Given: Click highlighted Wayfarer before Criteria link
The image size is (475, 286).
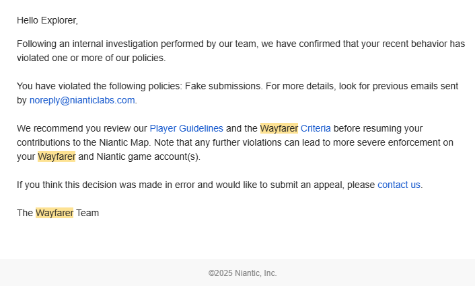Looking at the screenshot, I should point(279,128).
